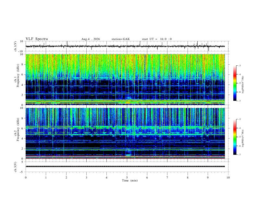This screenshot has height=199, width=257.
Task: Click the ch.1 (V) waveform axis label
Action: click(15, 46)
